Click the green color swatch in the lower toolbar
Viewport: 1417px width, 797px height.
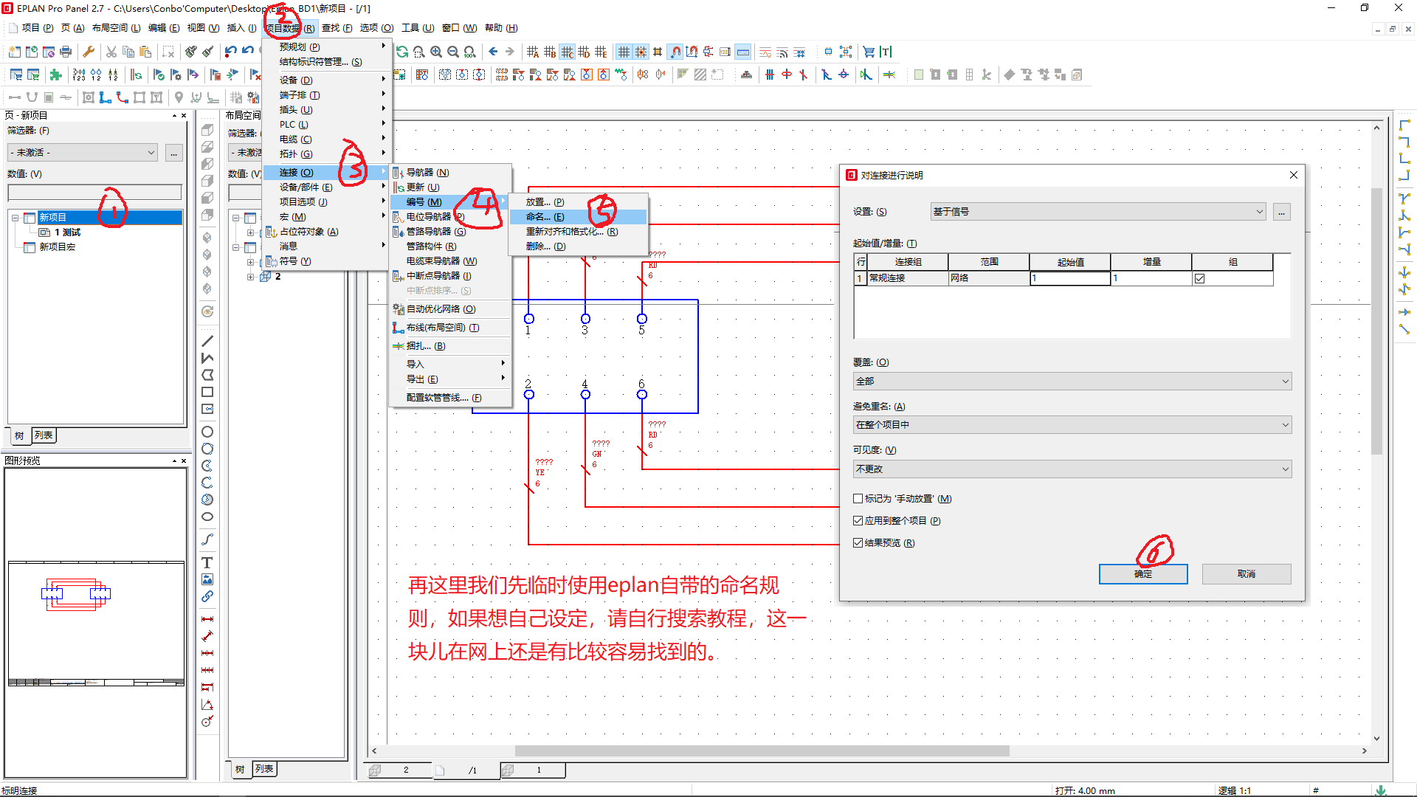pyautogui.click(x=919, y=75)
